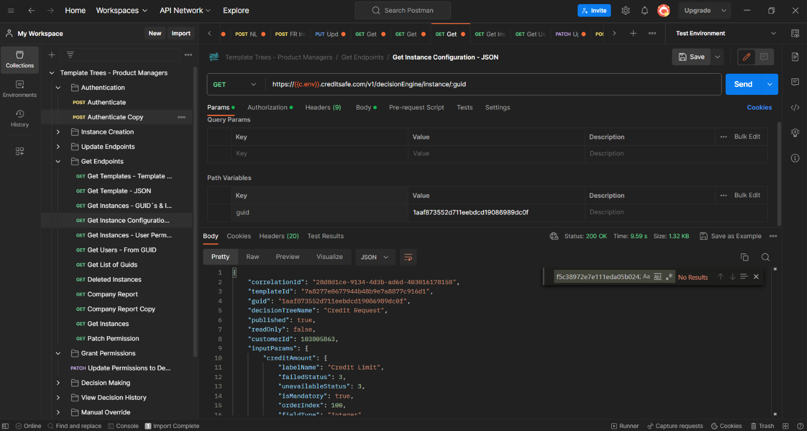Copy response body with copy icon
This screenshot has width=807, height=431.
click(744, 257)
